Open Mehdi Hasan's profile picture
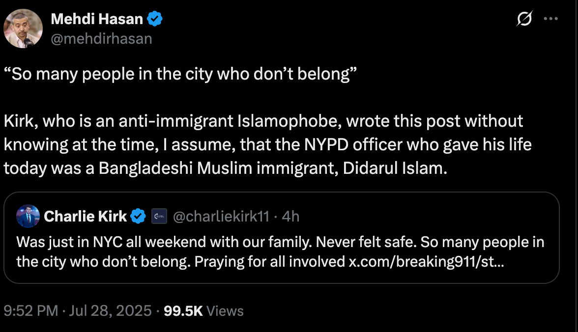Viewport: 578px width, 332px height. (x=23, y=29)
